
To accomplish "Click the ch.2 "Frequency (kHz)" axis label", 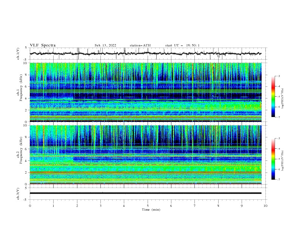I will click(x=21, y=150).
